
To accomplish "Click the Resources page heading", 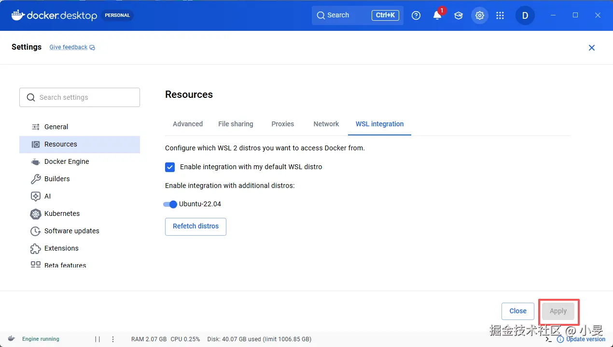I will click(189, 94).
